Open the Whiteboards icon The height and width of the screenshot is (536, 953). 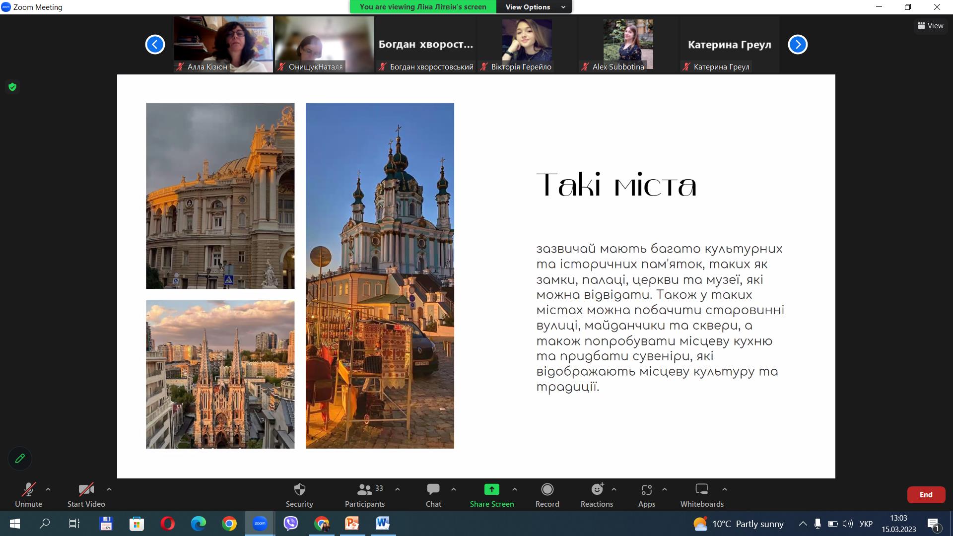coord(701,490)
